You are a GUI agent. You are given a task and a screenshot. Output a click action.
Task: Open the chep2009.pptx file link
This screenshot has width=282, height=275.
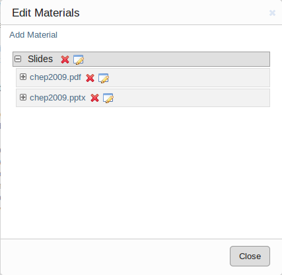(57, 98)
